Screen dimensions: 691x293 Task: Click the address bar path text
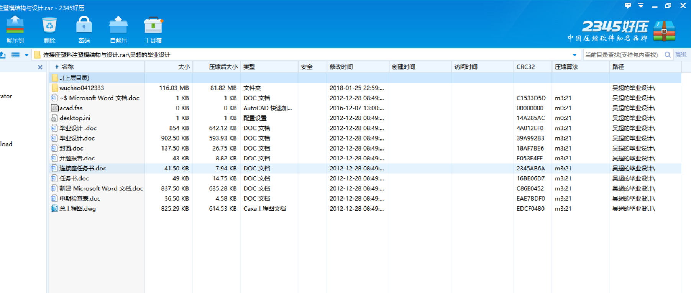(107, 55)
